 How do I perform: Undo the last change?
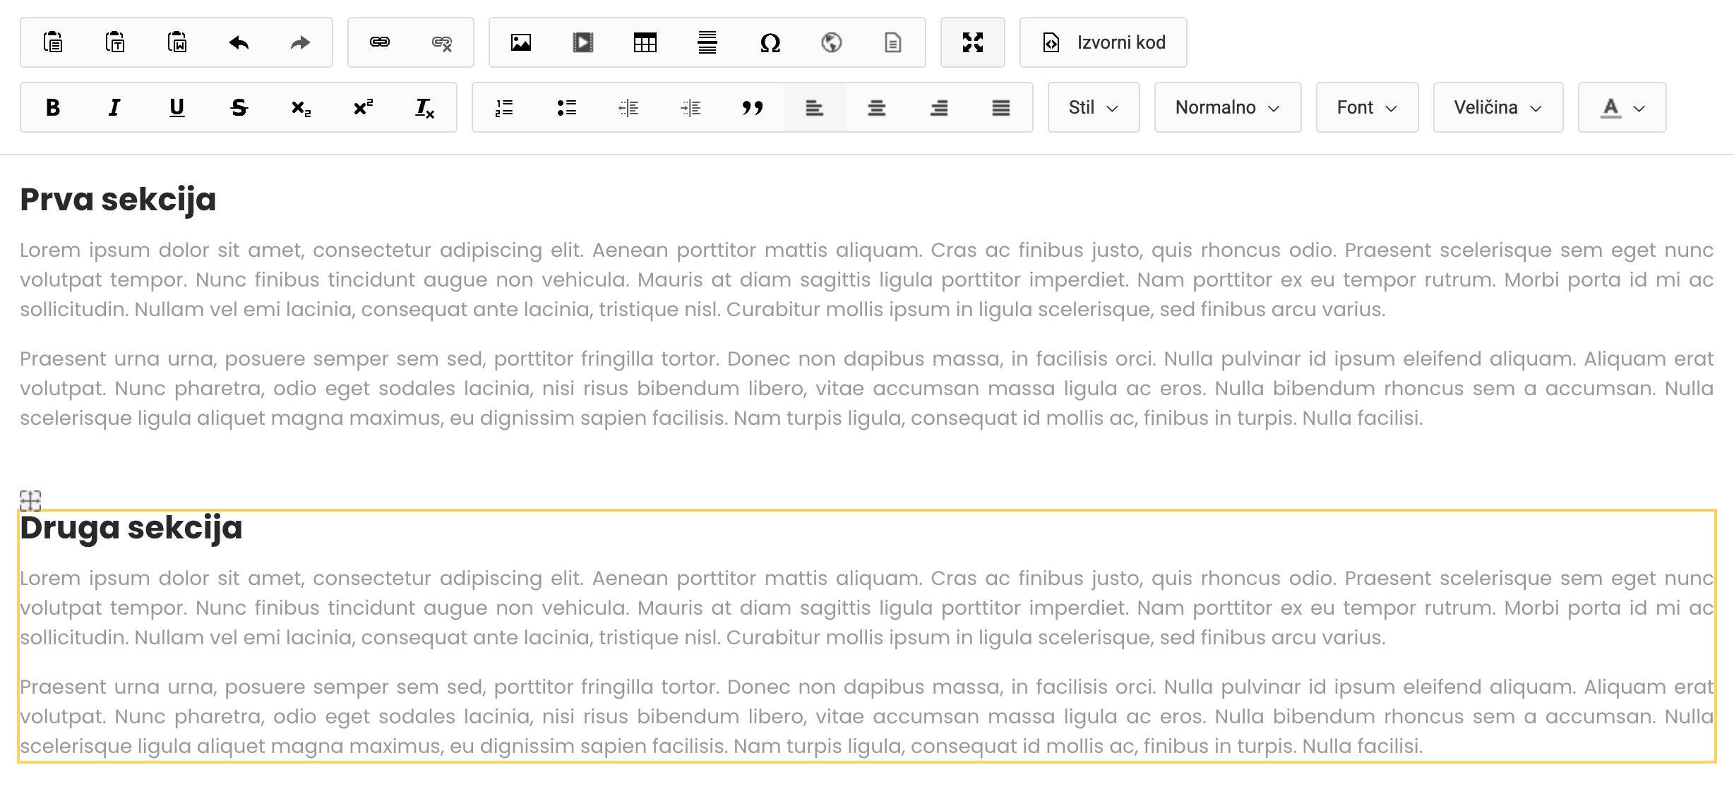click(239, 42)
